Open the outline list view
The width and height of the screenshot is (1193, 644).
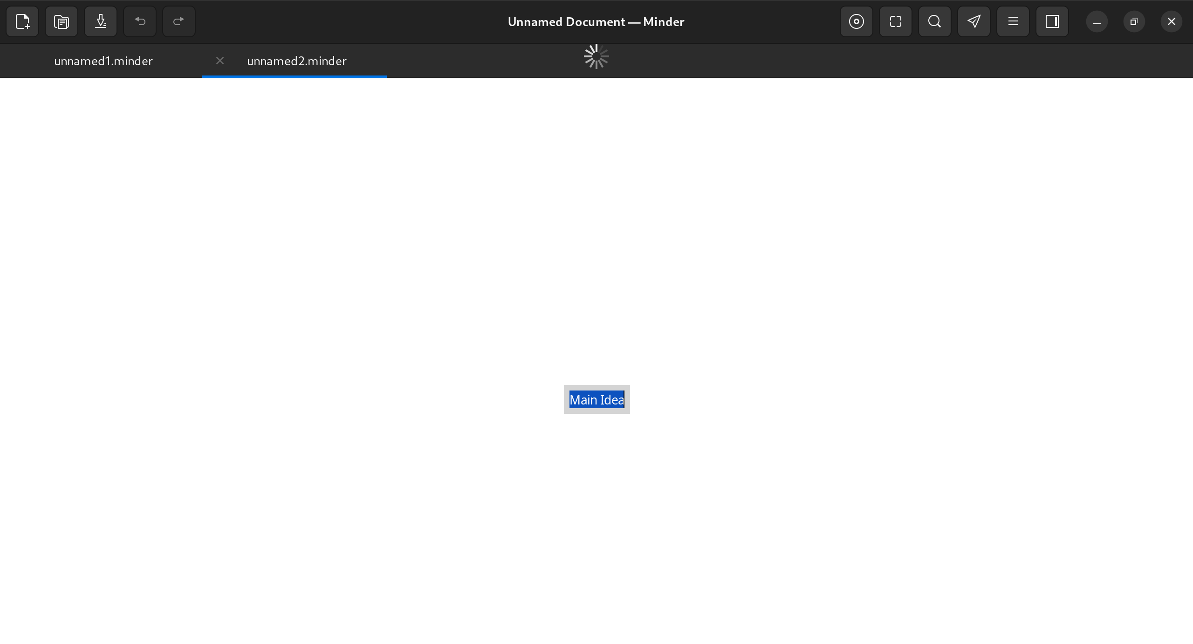pyautogui.click(x=1012, y=21)
